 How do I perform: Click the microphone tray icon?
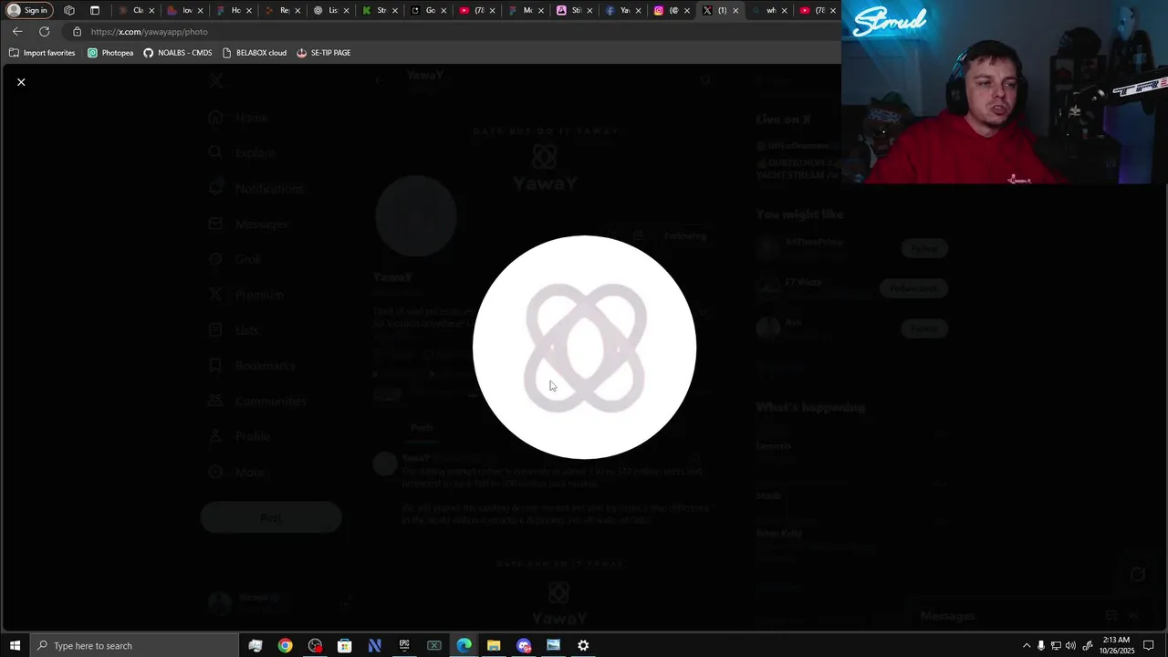(x=1041, y=646)
